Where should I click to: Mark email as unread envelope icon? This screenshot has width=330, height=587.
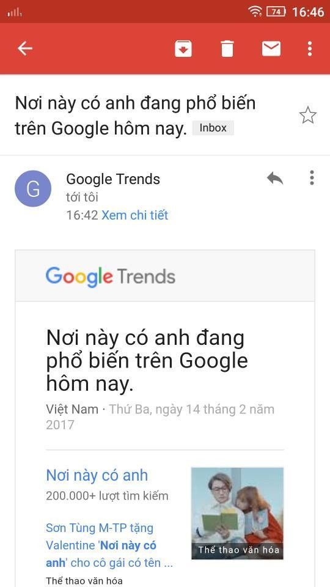[271, 49]
